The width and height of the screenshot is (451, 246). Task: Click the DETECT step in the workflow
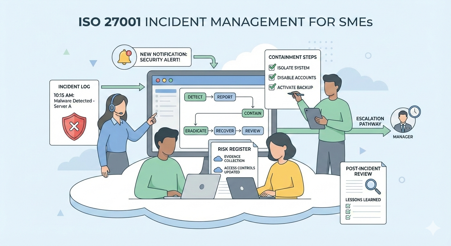(x=195, y=97)
